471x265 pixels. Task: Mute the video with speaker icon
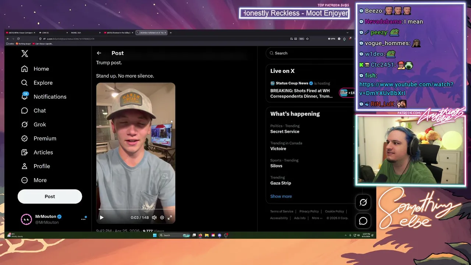154,218
